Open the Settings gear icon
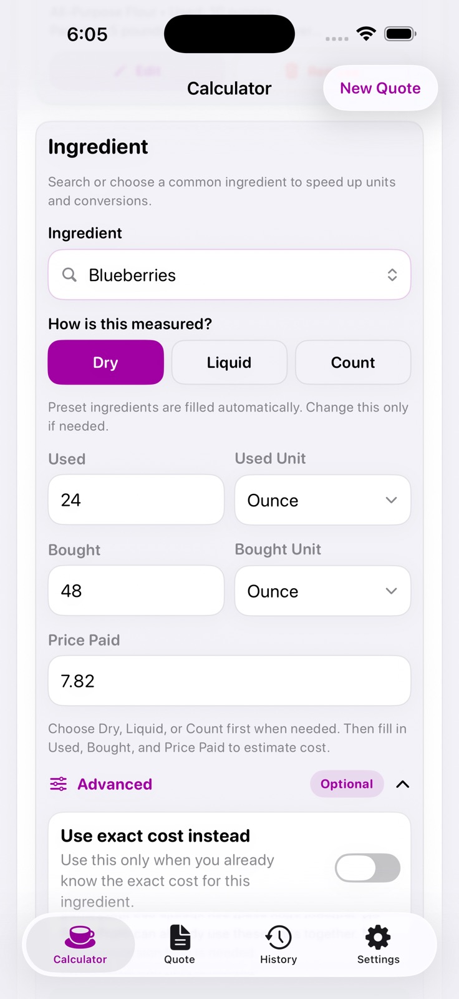This screenshot has height=999, width=459. point(378,937)
